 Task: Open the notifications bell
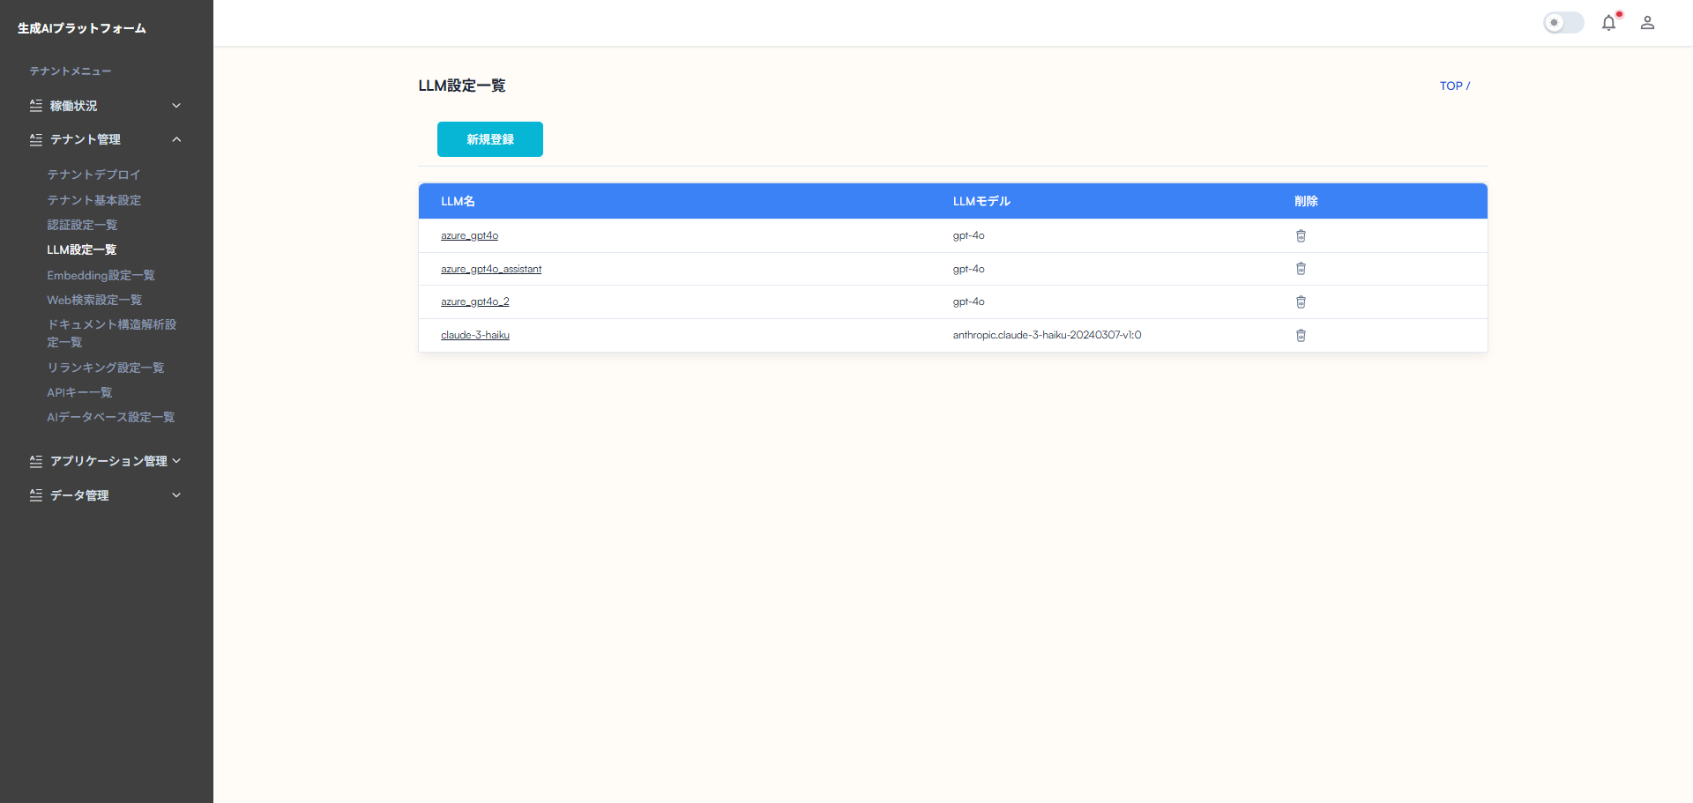1609,23
